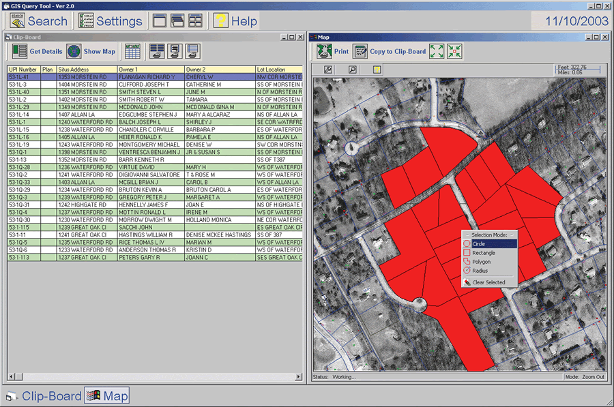The width and height of the screenshot is (614, 407).
Task: Select owner MONTGOMERY MICHAEL
Action: [x=151, y=145]
